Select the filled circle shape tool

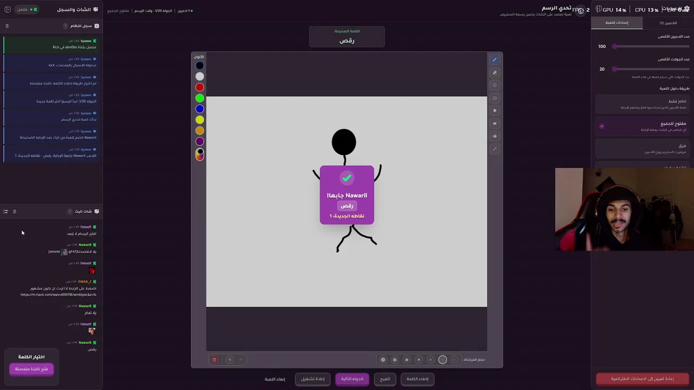[494, 110]
